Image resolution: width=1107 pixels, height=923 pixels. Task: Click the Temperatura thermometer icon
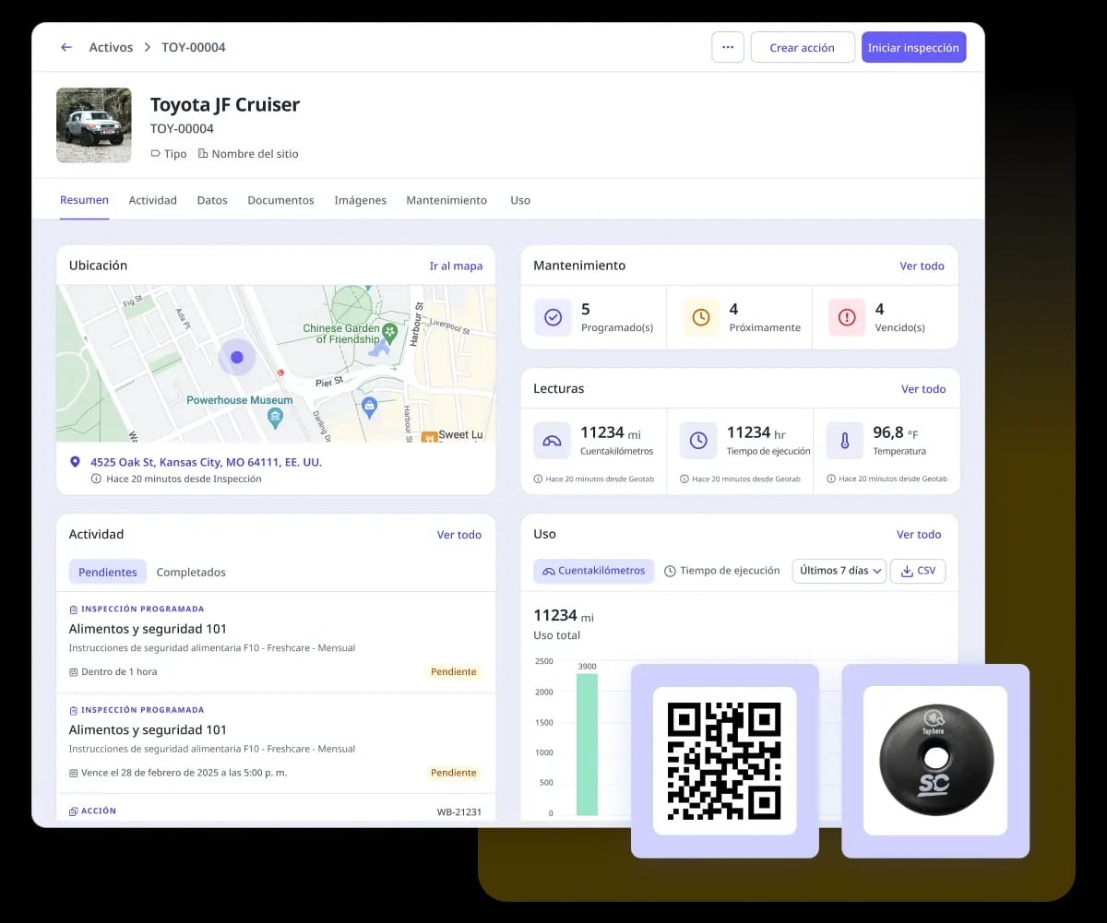[x=844, y=441]
